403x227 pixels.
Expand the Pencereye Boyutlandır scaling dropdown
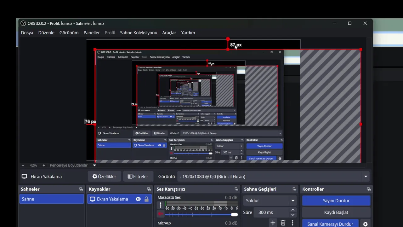point(94,165)
